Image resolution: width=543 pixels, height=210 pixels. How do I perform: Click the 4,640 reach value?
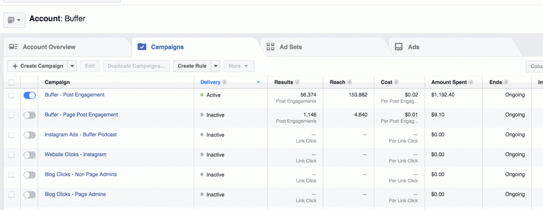tap(361, 115)
